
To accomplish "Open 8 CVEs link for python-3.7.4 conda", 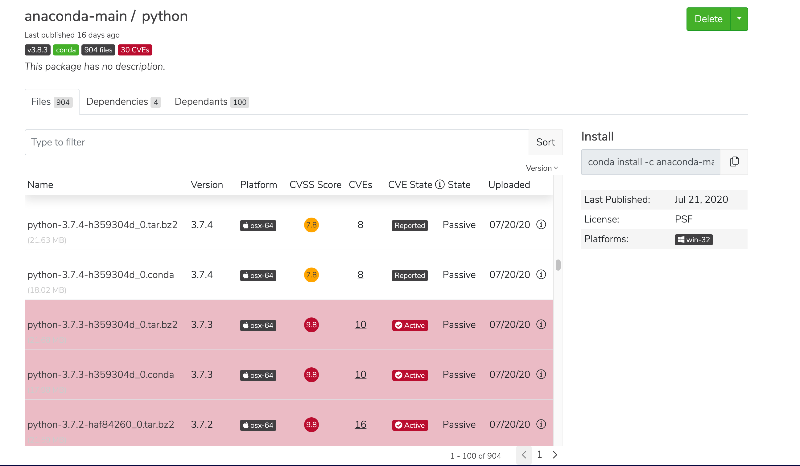I will pyautogui.click(x=360, y=274).
